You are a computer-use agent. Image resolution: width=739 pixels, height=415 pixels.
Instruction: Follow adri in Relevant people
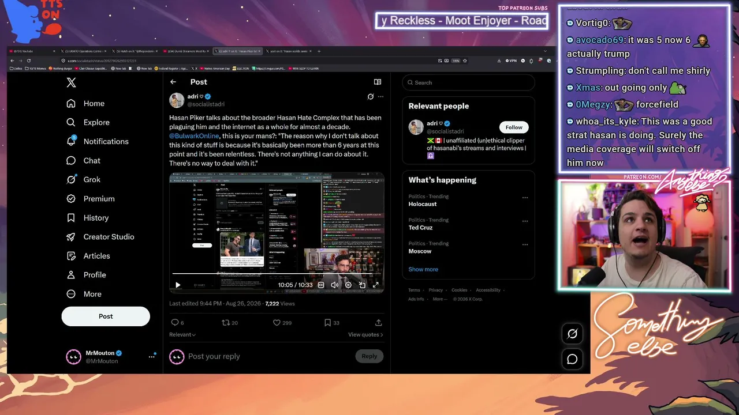tap(514, 127)
